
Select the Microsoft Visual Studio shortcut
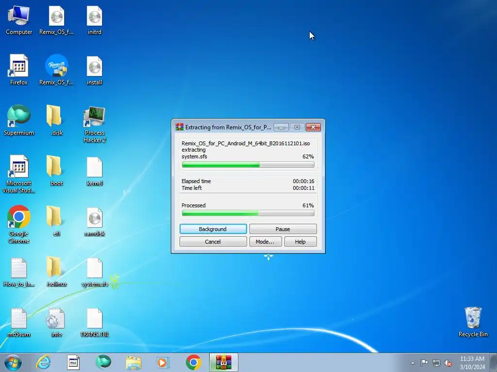(19, 174)
